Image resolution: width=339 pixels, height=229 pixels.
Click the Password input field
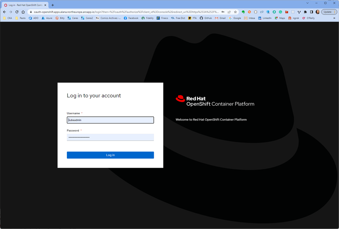click(x=110, y=137)
